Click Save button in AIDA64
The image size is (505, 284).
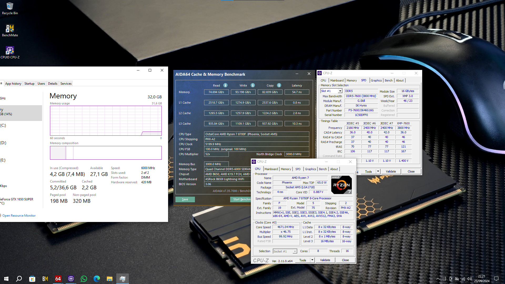tap(185, 199)
